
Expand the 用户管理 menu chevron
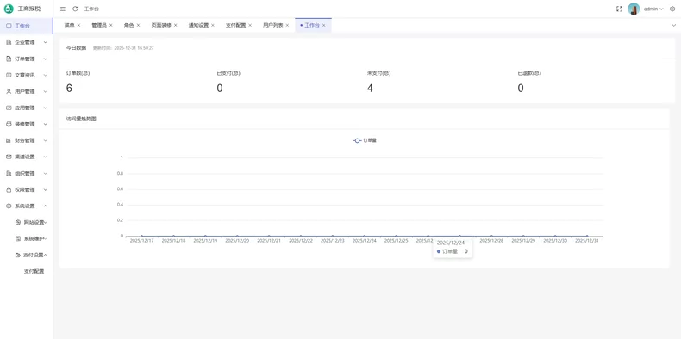click(x=45, y=91)
